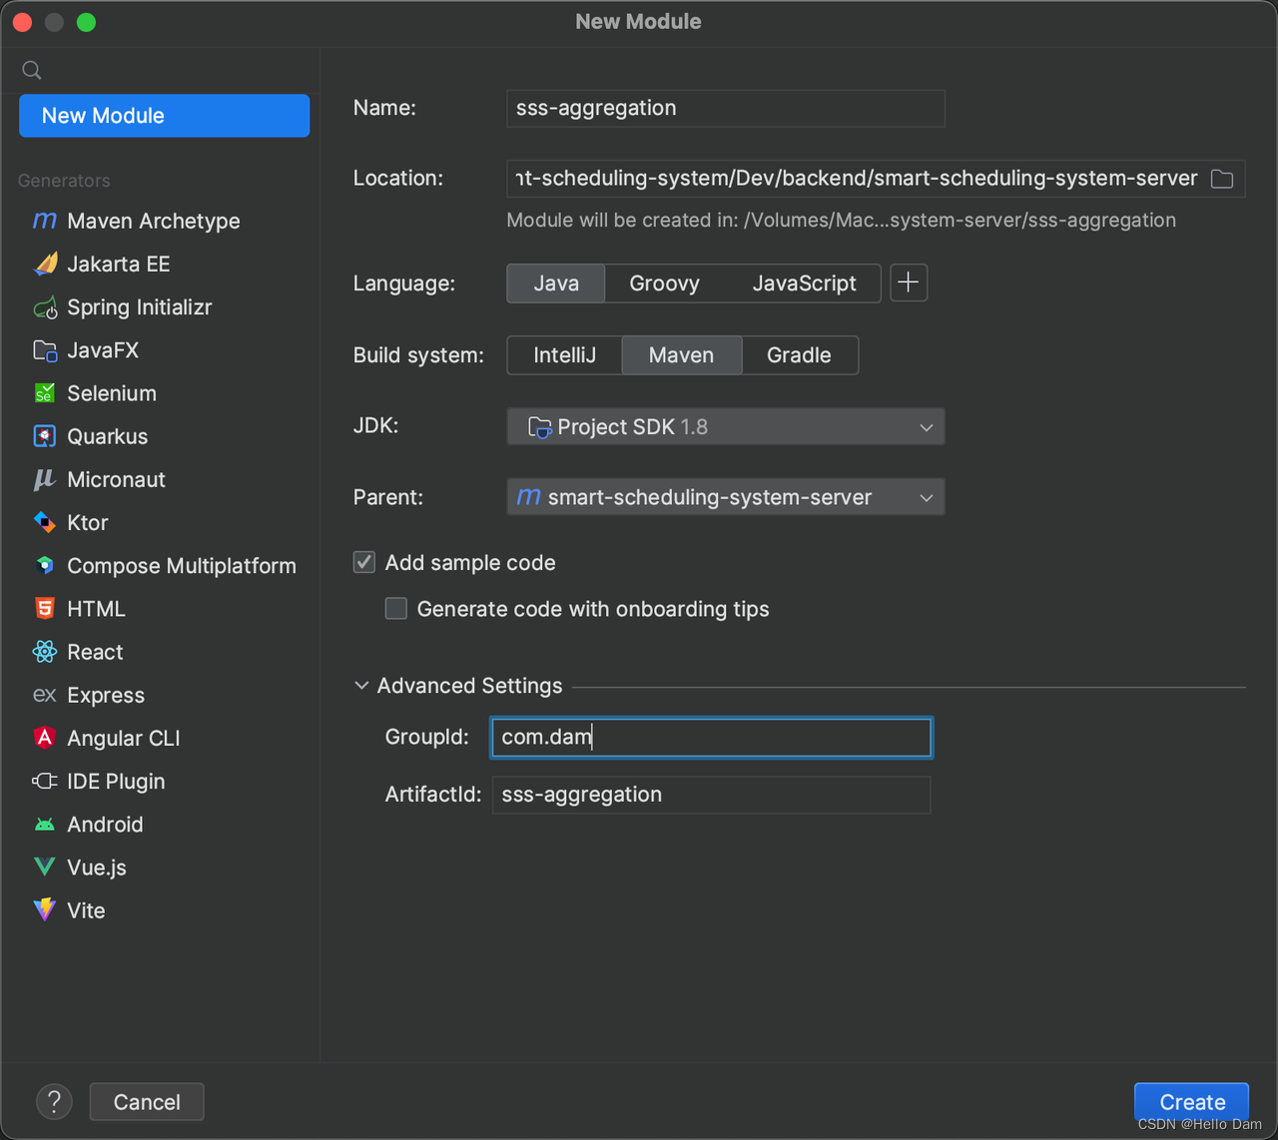Click the Cancel button
Screen dimensions: 1278x1140
coord(147,1102)
